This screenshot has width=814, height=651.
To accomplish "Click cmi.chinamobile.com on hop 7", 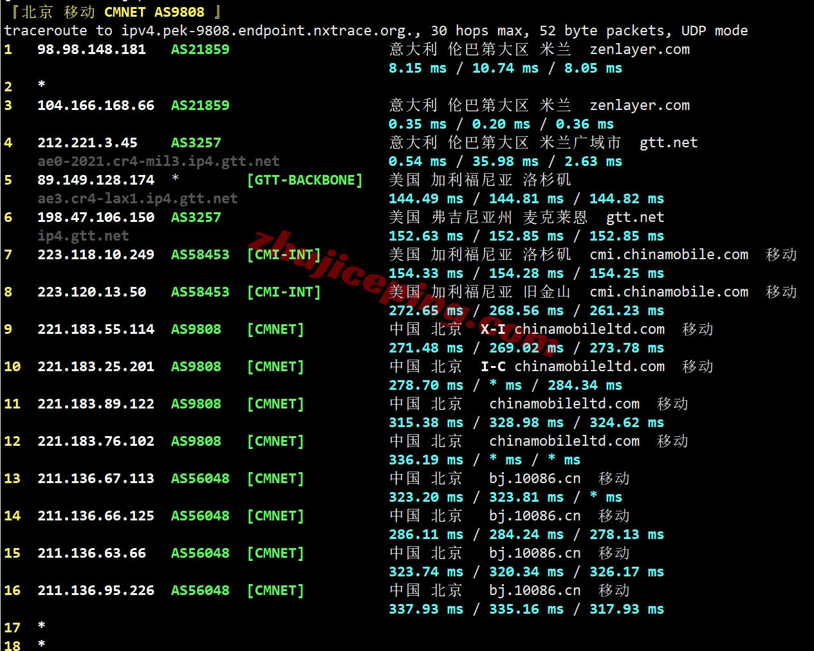I will click(669, 255).
